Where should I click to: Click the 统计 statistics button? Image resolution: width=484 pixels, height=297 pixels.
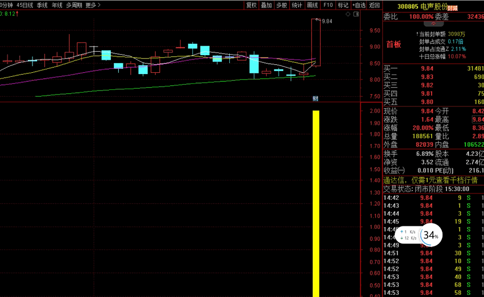coord(297,5)
